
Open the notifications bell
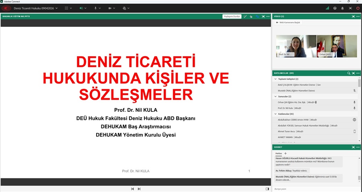tap(342, 8)
